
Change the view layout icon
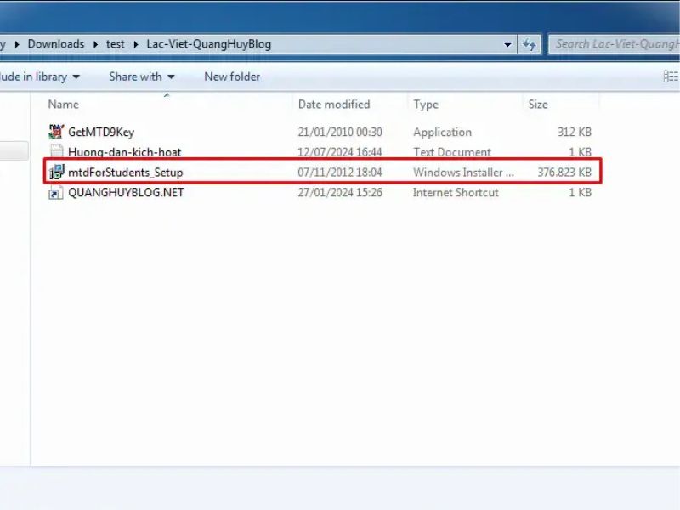point(671,76)
